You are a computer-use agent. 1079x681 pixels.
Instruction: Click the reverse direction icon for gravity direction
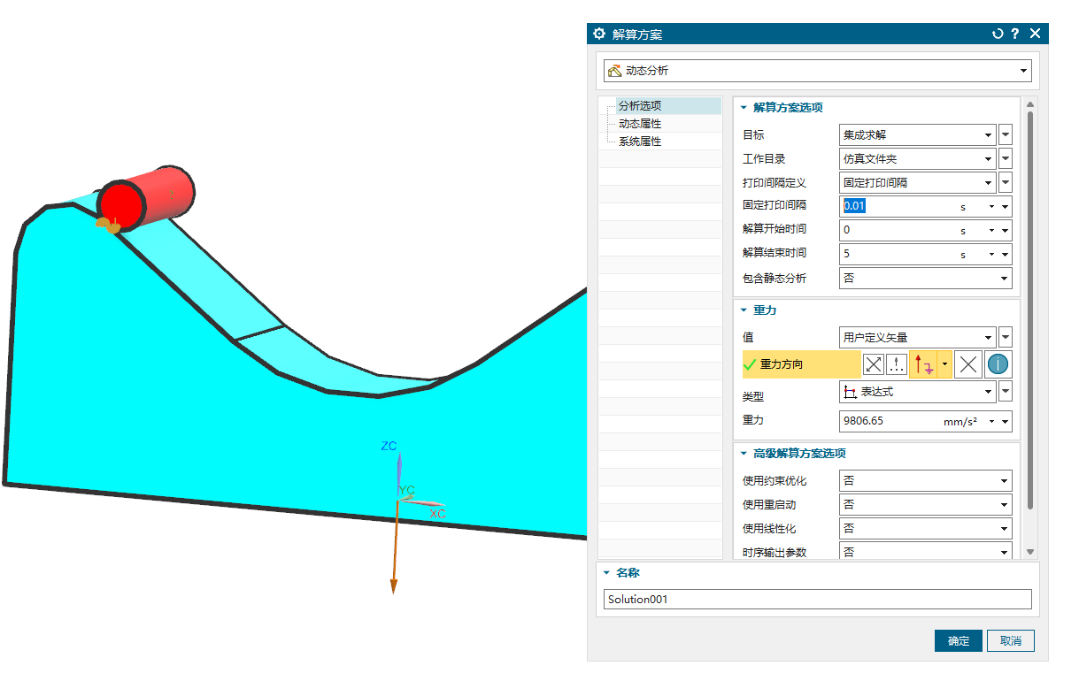[x=874, y=364]
